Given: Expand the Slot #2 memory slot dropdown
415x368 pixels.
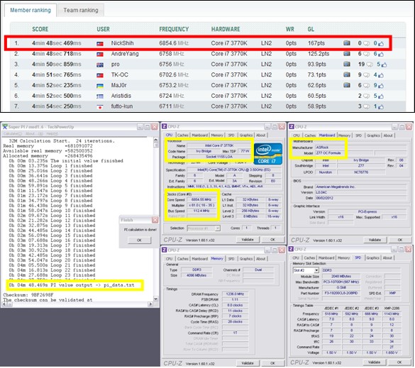Looking at the screenshot, I should (x=306, y=270).
